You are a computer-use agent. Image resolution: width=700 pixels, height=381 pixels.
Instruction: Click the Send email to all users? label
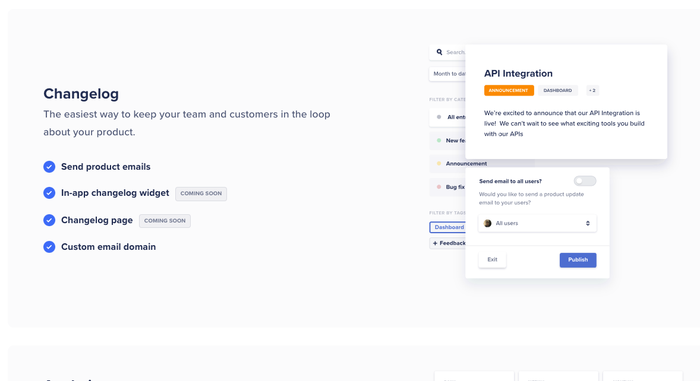click(x=510, y=182)
